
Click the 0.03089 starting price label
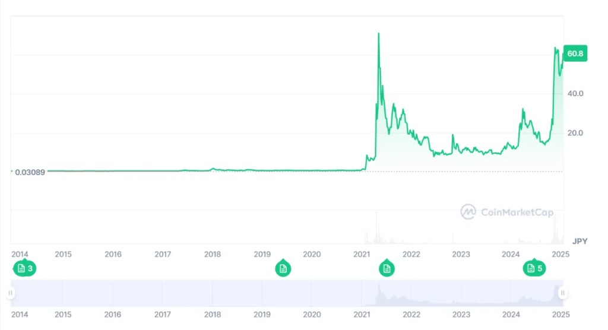(30, 172)
